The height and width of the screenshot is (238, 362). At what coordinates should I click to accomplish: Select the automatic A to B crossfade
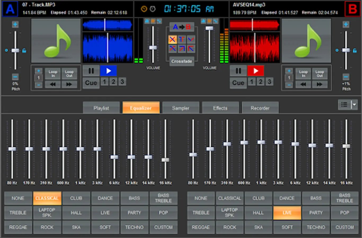[182, 26]
